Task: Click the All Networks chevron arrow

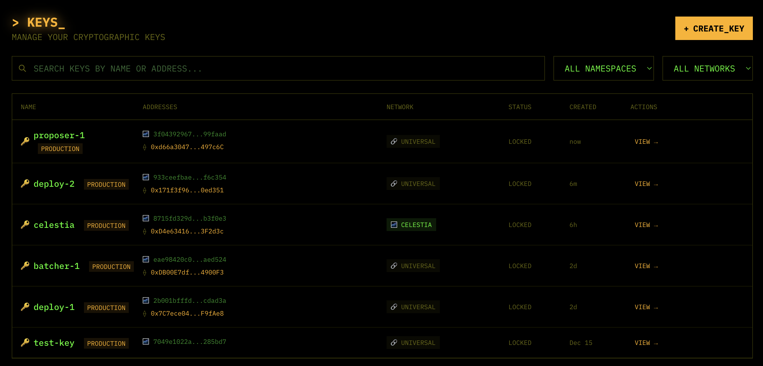Action: coord(748,69)
